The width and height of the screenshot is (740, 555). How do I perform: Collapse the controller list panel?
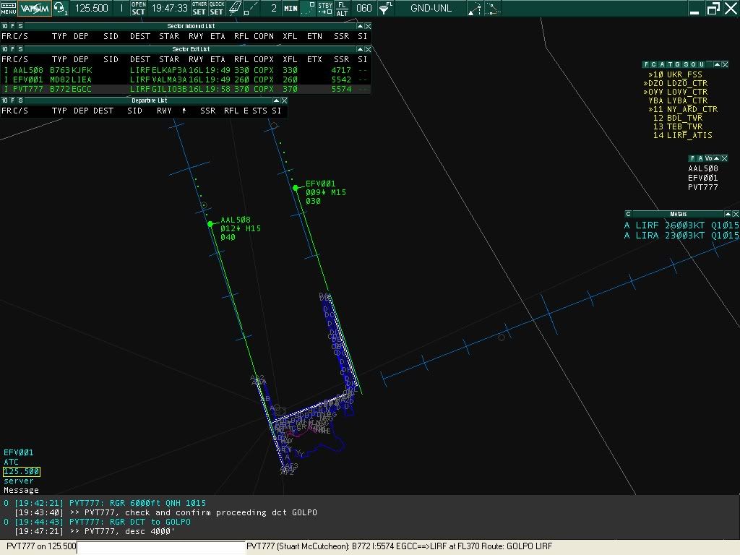point(717,64)
